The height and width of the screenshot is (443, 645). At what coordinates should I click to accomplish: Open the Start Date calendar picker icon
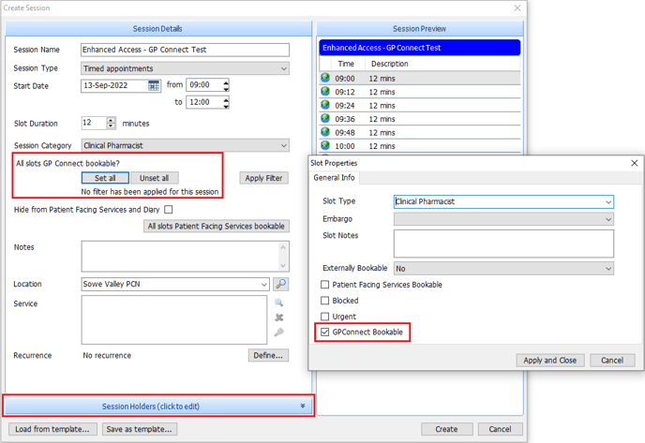155,86
